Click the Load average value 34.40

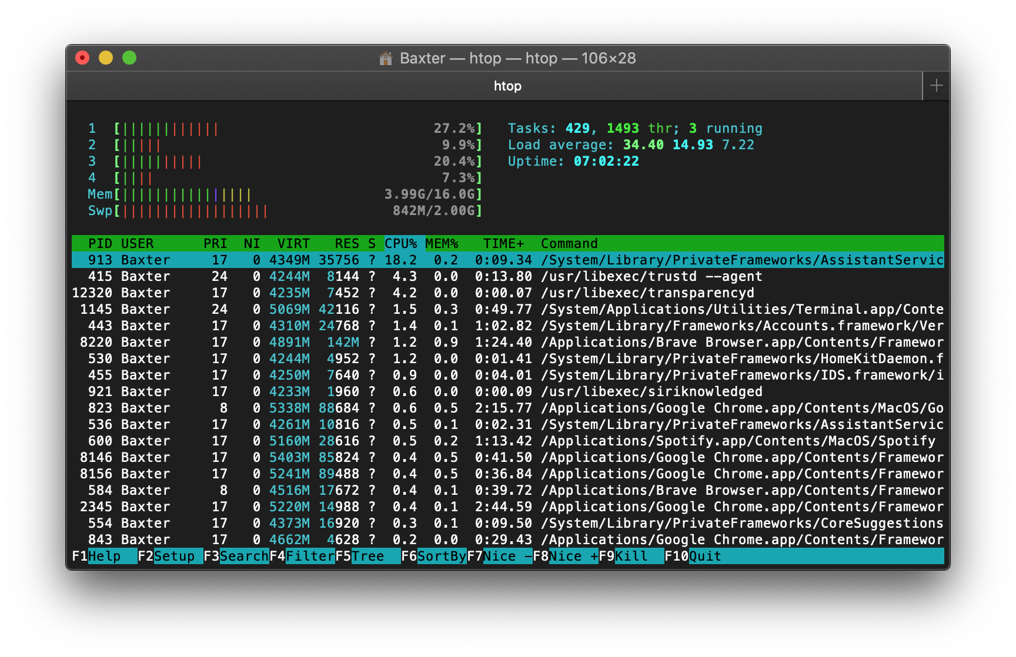pos(643,145)
